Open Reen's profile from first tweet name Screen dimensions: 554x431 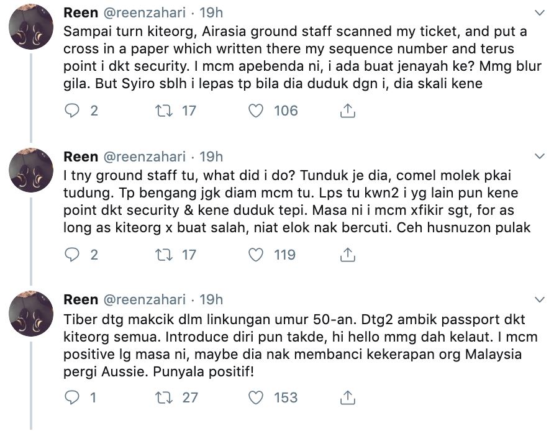[x=81, y=12]
